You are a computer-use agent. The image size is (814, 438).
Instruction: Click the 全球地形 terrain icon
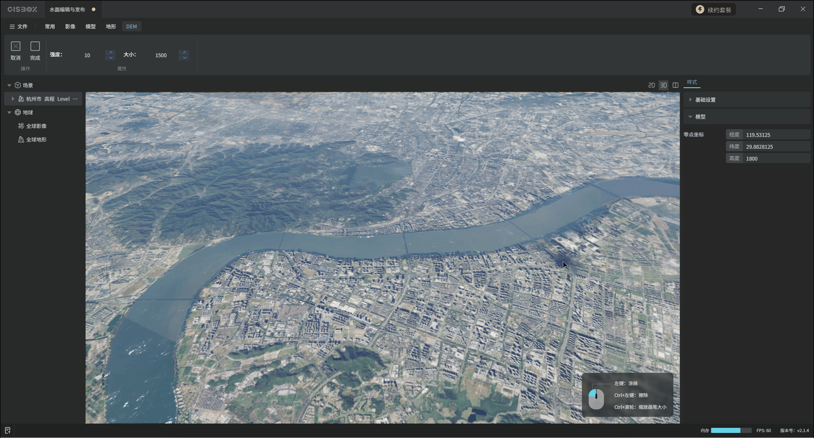click(21, 139)
